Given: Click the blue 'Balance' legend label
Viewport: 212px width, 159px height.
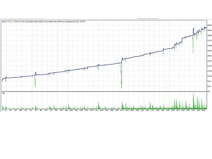Looking at the screenshot, I should (5, 22).
